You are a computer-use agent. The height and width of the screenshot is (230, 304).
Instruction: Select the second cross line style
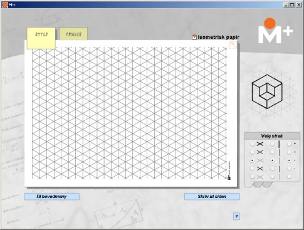coord(253,152)
